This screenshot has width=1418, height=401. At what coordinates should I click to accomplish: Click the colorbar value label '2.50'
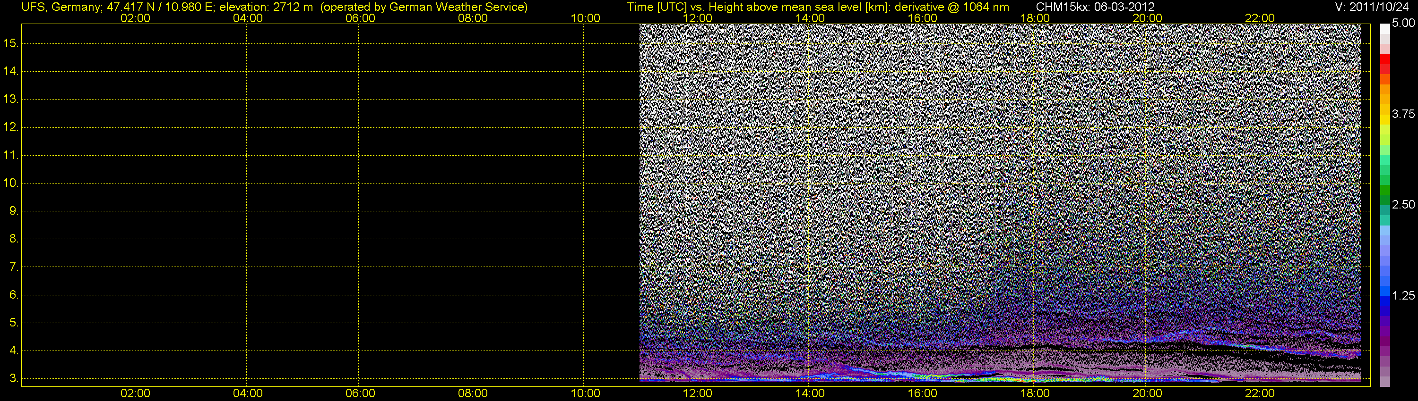click(x=1403, y=204)
